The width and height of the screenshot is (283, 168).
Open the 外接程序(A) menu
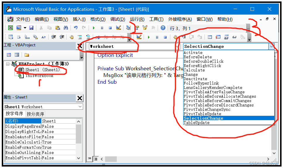pos(180,19)
